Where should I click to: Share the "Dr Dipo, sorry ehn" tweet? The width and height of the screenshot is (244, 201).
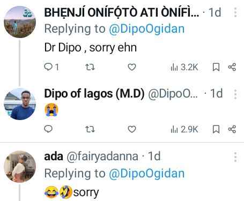232,67
